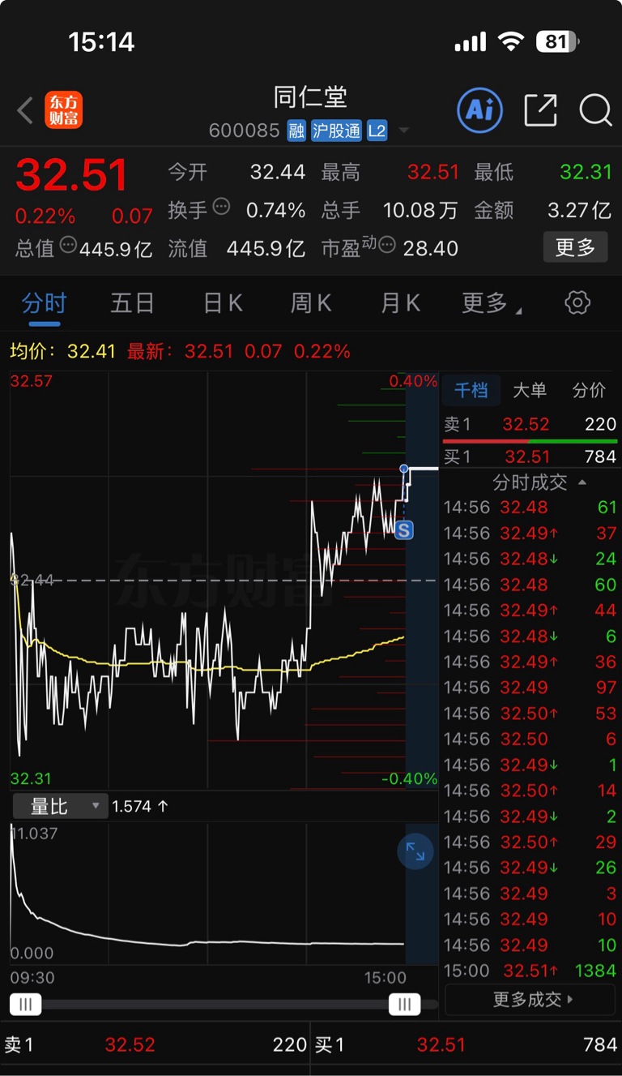Open the search magnifier icon
Screen dimensions: 622x1076
[x=595, y=110]
